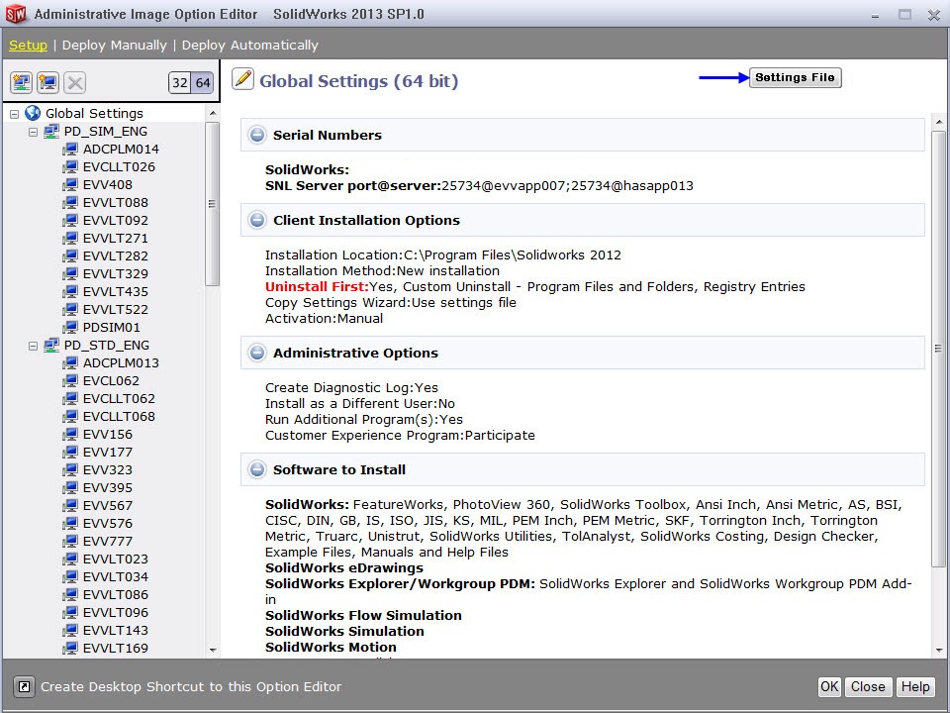The image size is (950, 713).
Task: Select machine EVVLT096 in the tree
Action: click(x=115, y=612)
